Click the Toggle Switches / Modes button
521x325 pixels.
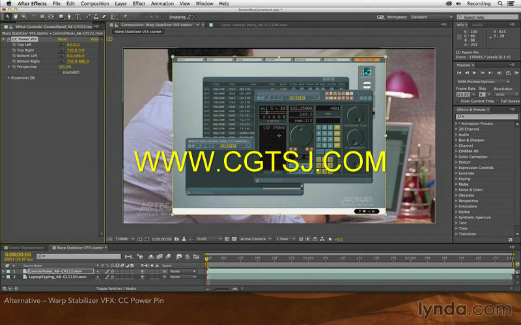click(x=117, y=289)
